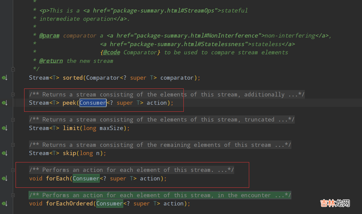The width and height of the screenshot is (362, 214).
Task: Click implemented-method gutter icon beside sorted
Action: tap(5, 78)
